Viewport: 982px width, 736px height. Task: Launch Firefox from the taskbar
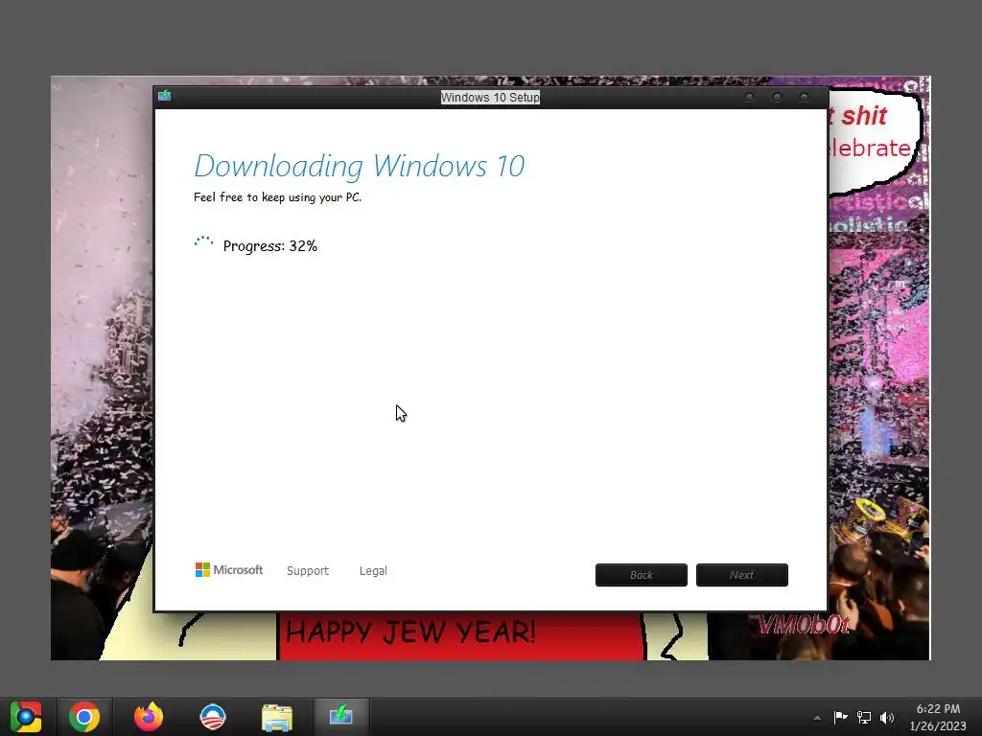point(149,717)
